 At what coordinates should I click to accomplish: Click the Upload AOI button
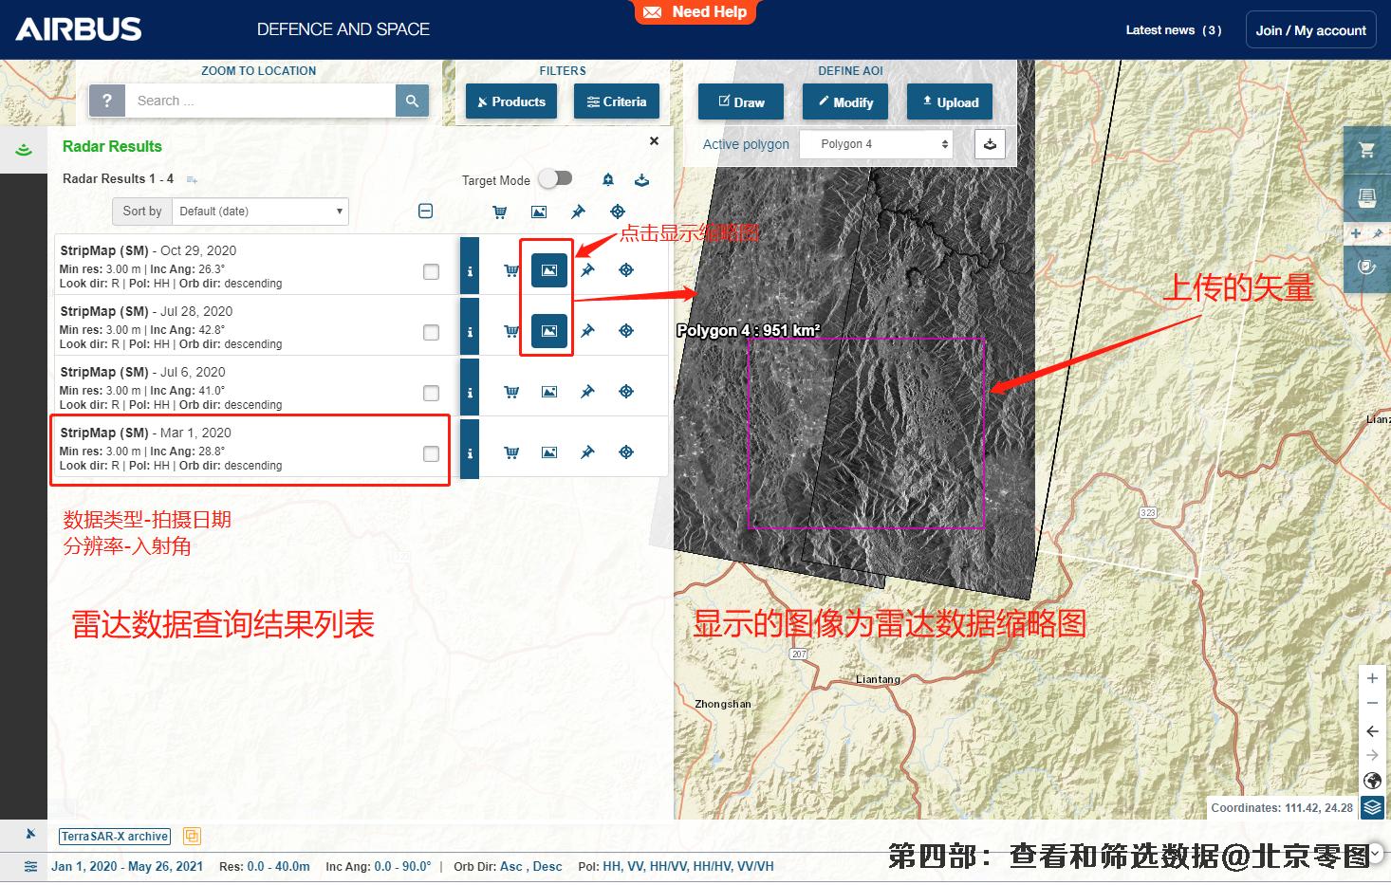(950, 102)
